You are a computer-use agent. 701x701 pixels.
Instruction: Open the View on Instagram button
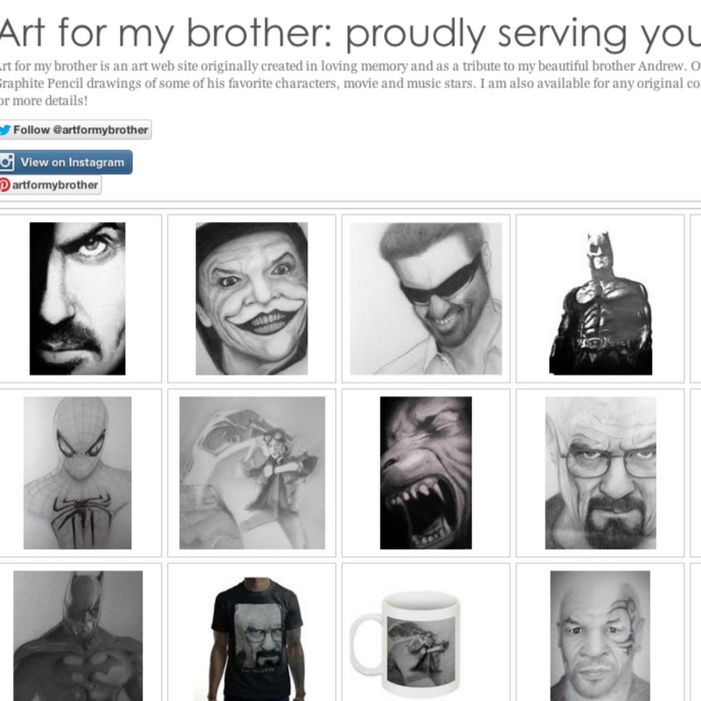pyautogui.click(x=65, y=162)
